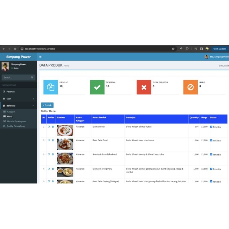The height and width of the screenshot is (229, 229).
Task: Reload the page with refresh icon
Action: tap(15, 49)
